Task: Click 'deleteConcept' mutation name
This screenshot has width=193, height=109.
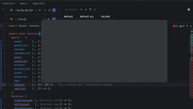Action: coord(23,108)
